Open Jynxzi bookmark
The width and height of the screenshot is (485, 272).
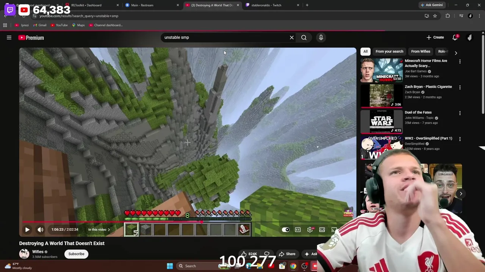pyautogui.click(x=22, y=25)
